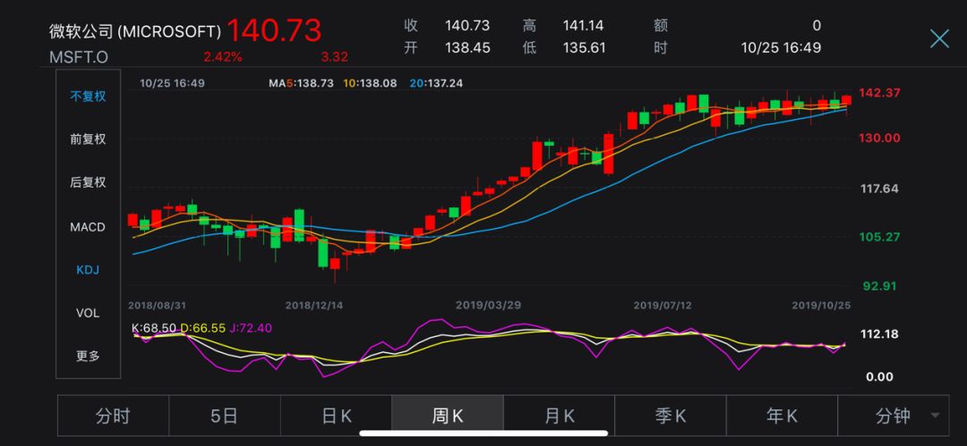Image resolution: width=967 pixels, height=446 pixels.
Task: Tap the latest weekly candlestick on chart
Action: 846,100
